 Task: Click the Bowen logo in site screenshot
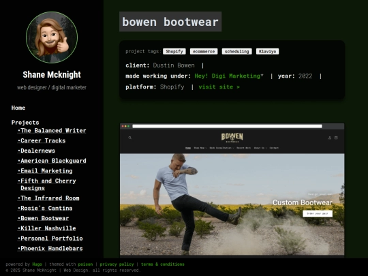(x=232, y=138)
